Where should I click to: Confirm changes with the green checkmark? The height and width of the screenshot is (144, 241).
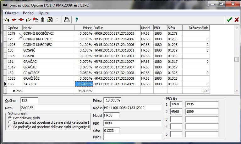[229, 20]
